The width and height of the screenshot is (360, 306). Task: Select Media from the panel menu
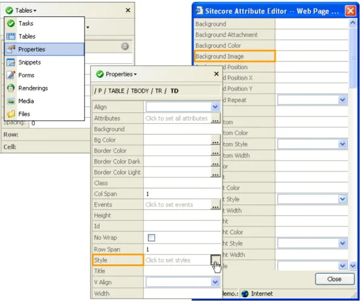(x=45, y=101)
